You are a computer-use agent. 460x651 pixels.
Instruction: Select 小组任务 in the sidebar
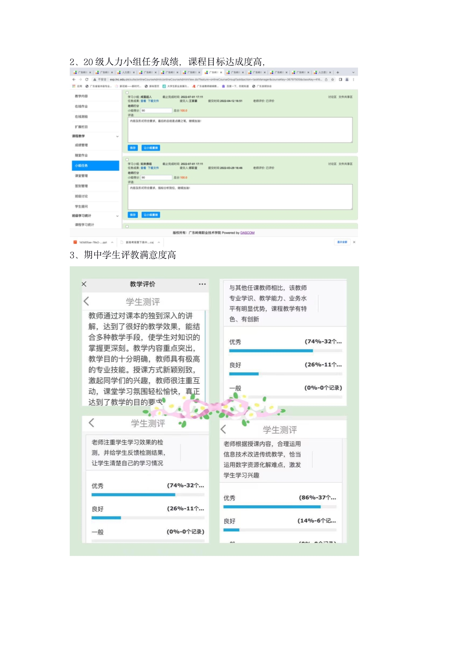96,166
